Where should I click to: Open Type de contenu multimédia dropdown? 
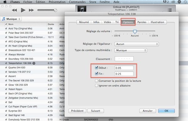click(131, 50)
